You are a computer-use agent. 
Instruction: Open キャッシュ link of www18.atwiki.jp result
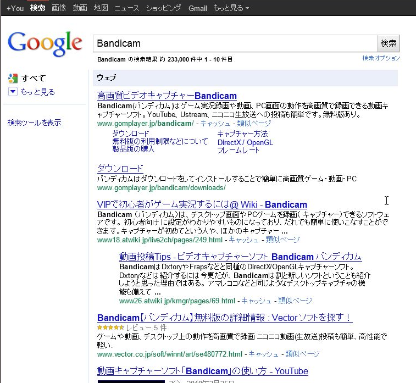coord(243,240)
